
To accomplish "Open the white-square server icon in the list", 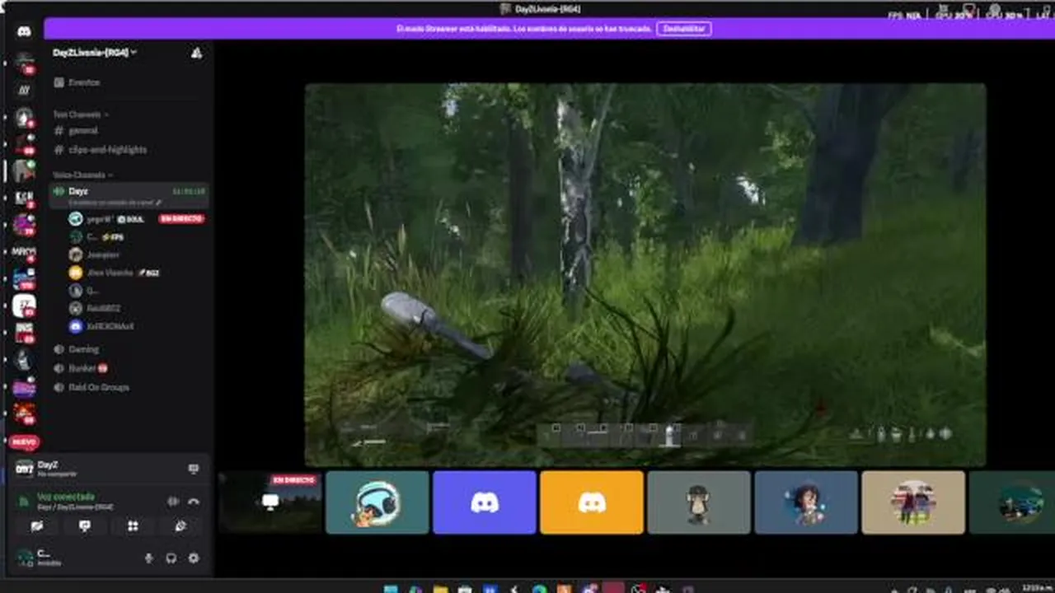I will pos(24,306).
